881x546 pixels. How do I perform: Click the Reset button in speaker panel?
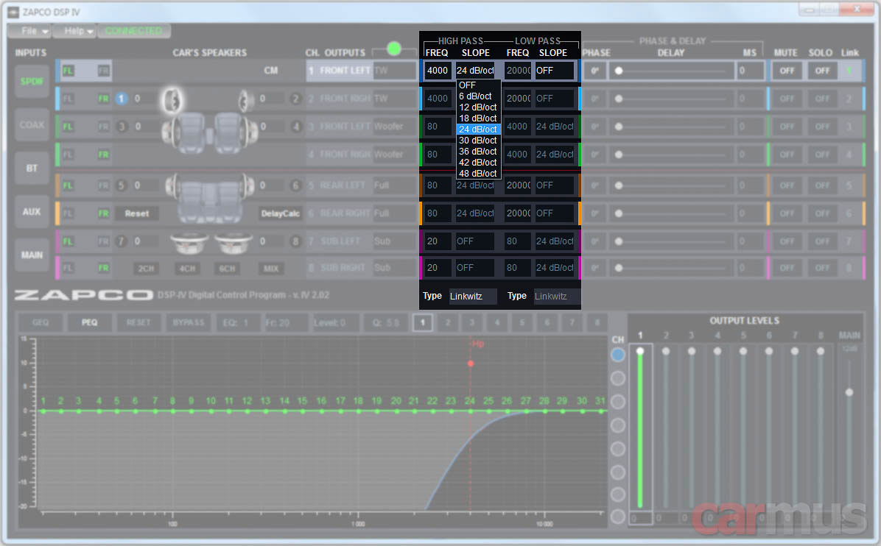136,213
